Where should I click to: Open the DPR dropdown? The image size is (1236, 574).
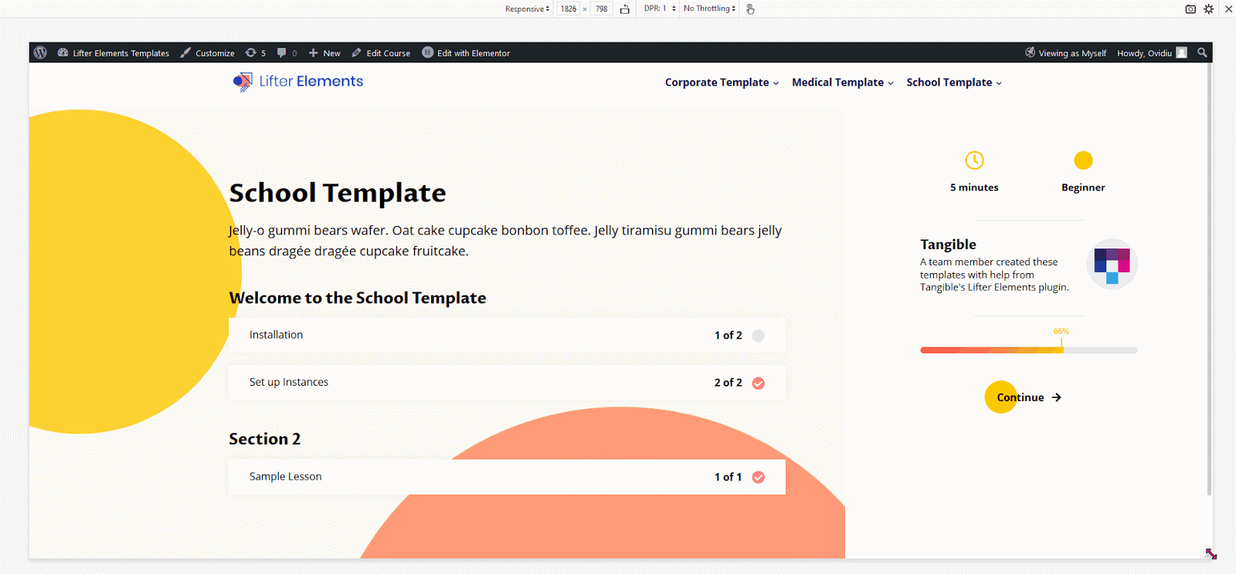pos(660,8)
